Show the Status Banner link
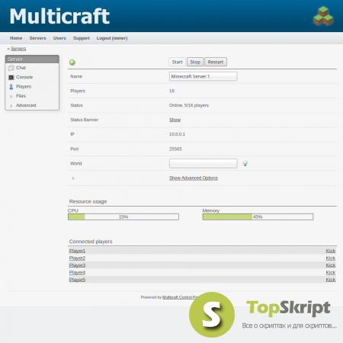The width and height of the screenshot is (343, 343). pyautogui.click(x=175, y=120)
